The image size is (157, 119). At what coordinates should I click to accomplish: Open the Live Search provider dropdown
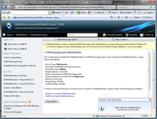tap(154, 7)
